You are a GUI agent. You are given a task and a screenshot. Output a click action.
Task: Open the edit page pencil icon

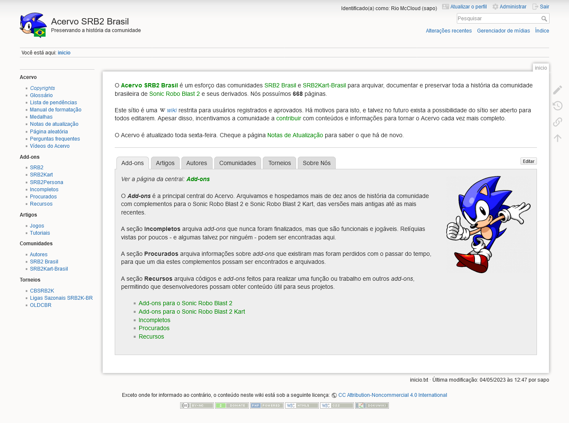point(557,90)
